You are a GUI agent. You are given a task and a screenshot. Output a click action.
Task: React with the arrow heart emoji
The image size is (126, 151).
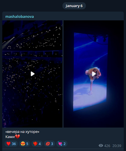(x=62, y=144)
